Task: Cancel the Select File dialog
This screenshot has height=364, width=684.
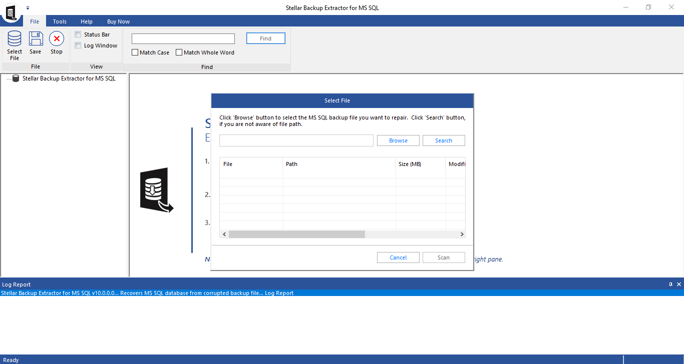Action: (398, 257)
